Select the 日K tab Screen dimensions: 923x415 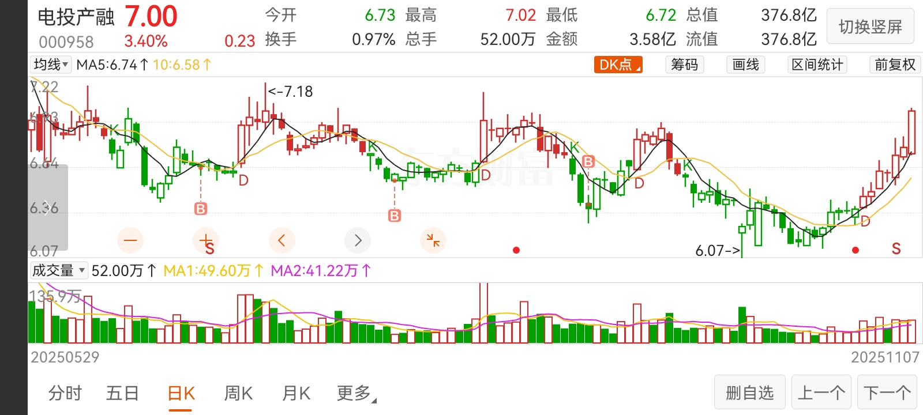(x=181, y=394)
